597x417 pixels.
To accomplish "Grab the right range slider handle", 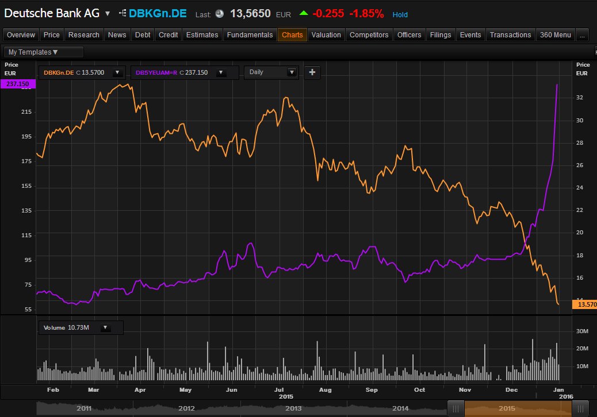I will (580, 409).
